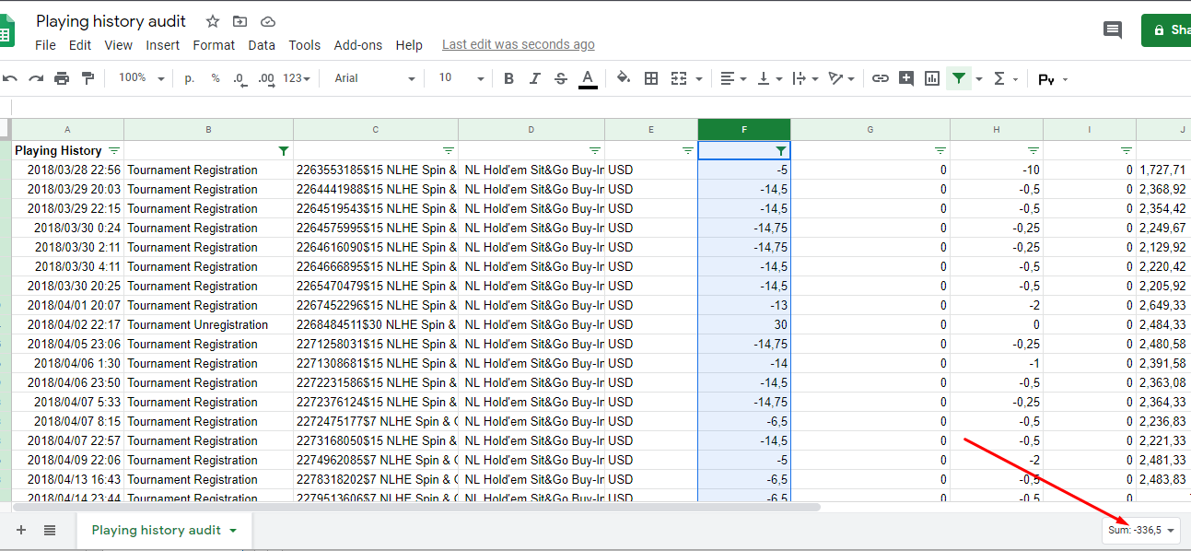Screen dimensions: 1191x551
Task: Toggle italic formatting
Action: (x=534, y=78)
